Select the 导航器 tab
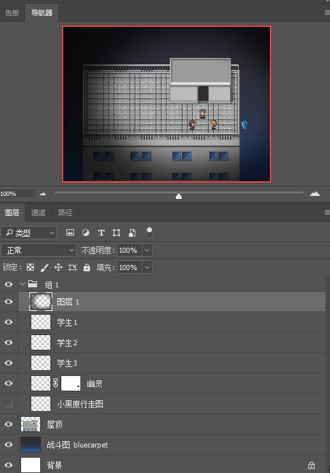The image size is (330, 473). point(41,13)
